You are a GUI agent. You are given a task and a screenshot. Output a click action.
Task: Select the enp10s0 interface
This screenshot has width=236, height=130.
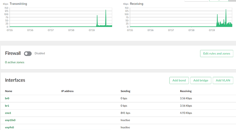[x=10, y=120]
